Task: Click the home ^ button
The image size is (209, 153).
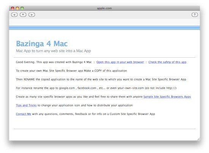Action: coord(23,15)
